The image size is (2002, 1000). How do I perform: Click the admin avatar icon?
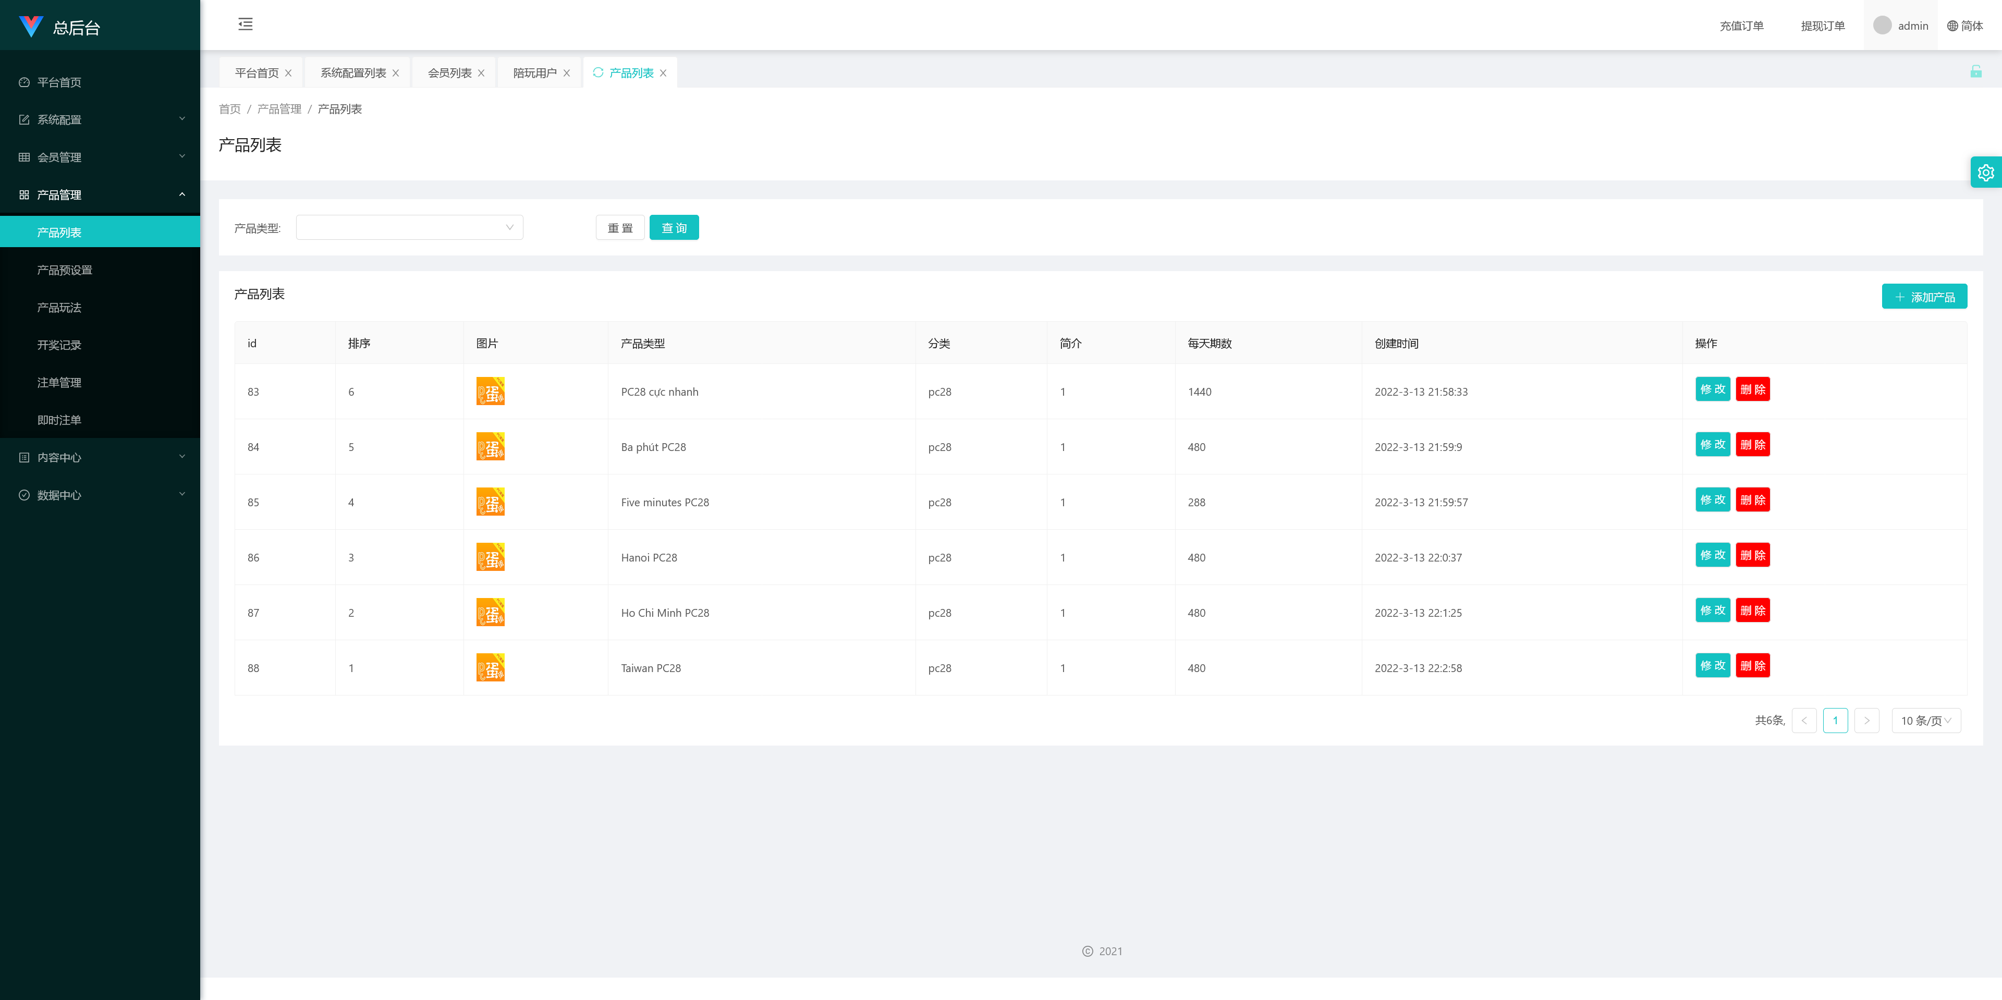point(1882,26)
